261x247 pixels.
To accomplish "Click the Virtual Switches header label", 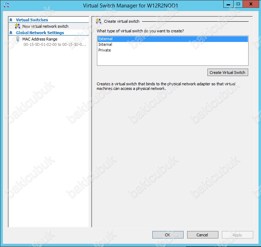I will pyautogui.click(x=32, y=20).
